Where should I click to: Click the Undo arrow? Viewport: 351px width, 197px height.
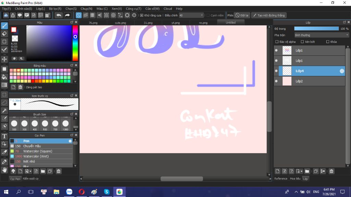click(x=59, y=15)
